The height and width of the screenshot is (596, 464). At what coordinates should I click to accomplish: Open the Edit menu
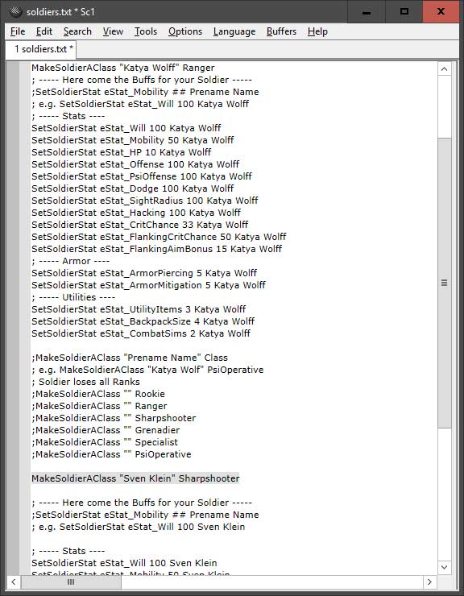point(44,31)
